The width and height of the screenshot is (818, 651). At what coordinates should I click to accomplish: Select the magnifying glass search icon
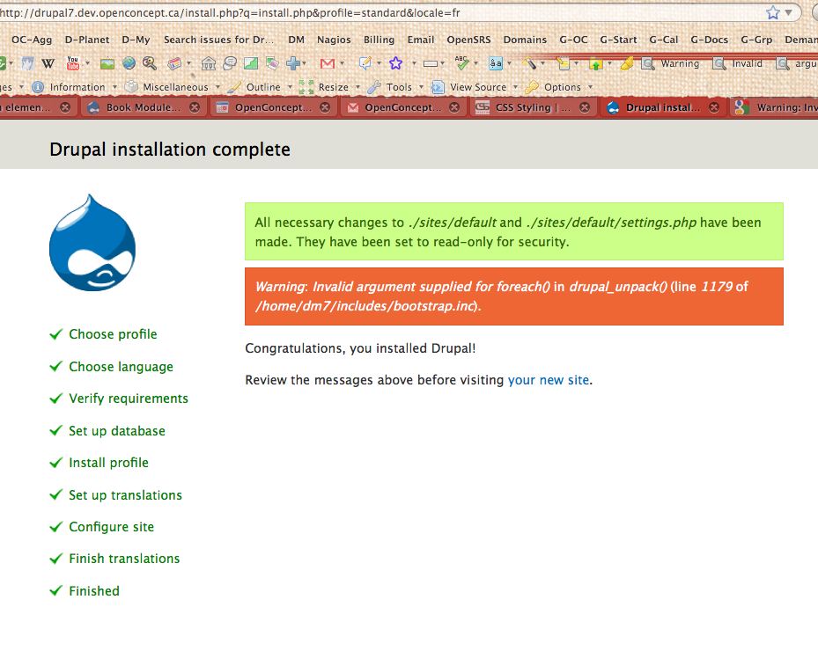click(147, 62)
